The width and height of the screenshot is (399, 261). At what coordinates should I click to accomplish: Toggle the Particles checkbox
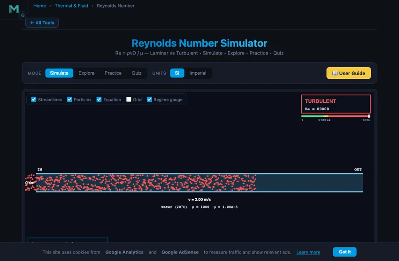point(69,100)
